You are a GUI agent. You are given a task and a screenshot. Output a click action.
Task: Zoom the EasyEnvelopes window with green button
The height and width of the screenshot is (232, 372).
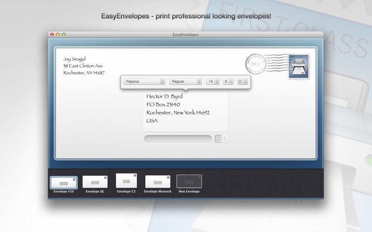(64, 34)
